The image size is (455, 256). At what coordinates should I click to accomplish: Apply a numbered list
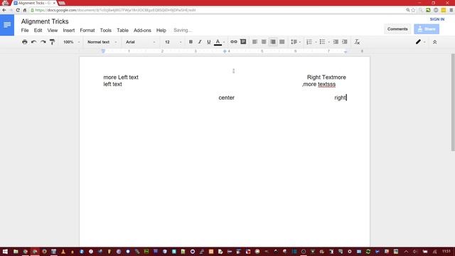(x=309, y=42)
